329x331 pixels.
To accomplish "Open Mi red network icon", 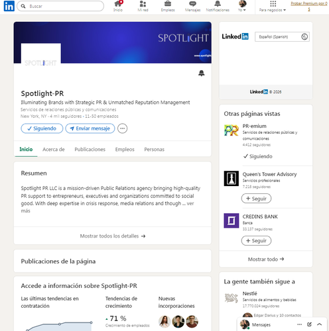I will [x=143, y=4].
